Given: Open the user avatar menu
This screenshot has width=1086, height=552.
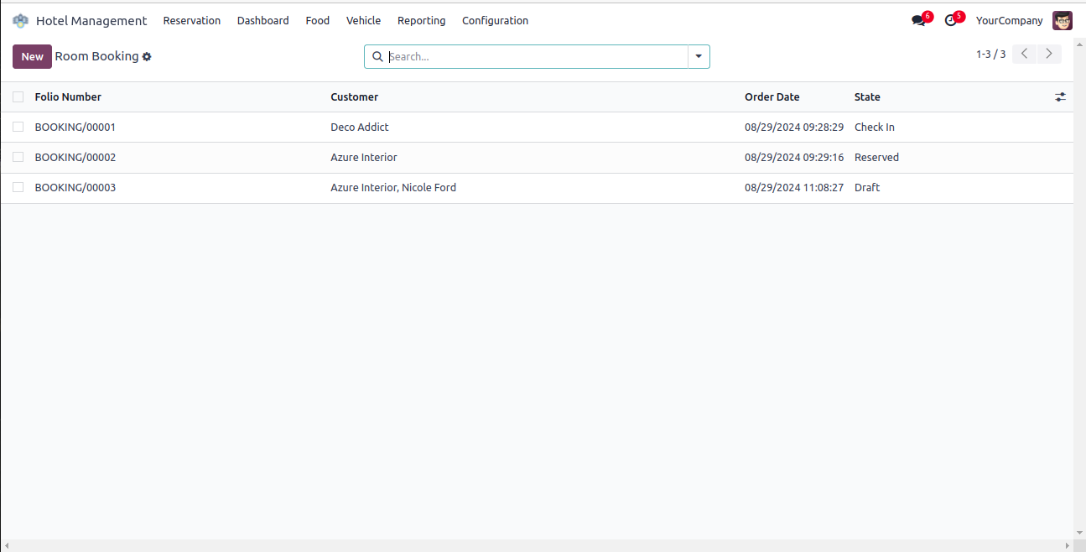Looking at the screenshot, I should click(1063, 21).
